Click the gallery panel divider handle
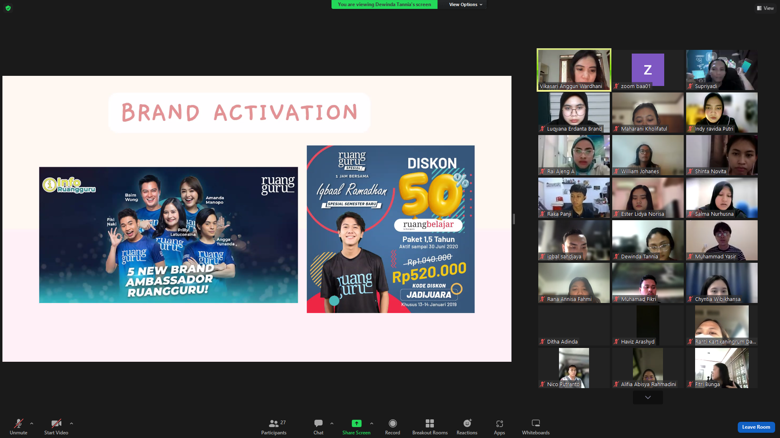 click(514, 219)
